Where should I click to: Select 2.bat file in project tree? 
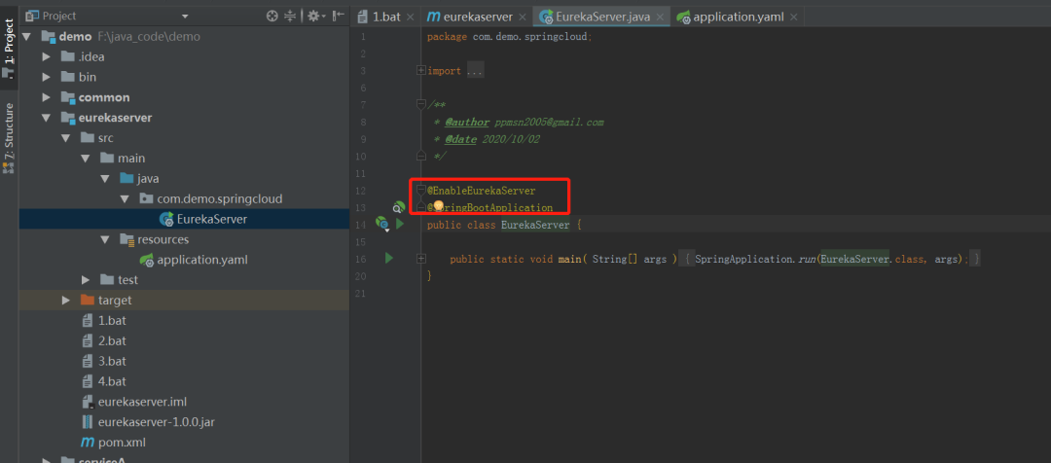112,340
